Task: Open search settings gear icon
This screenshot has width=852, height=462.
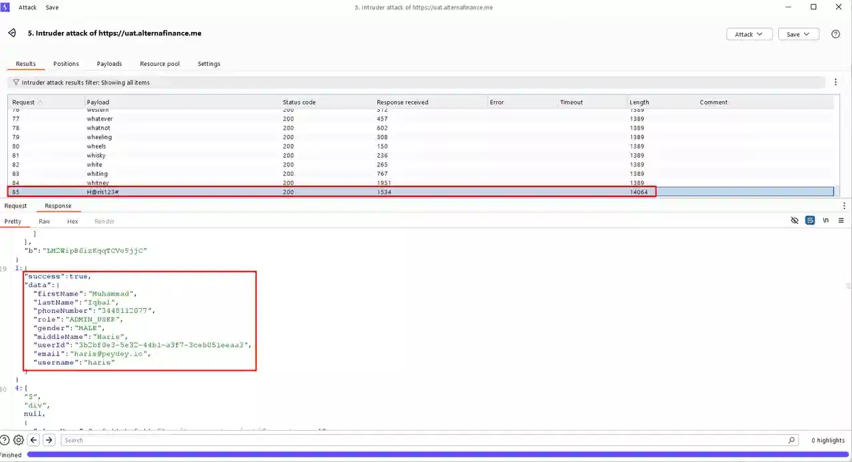Action: [19, 440]
